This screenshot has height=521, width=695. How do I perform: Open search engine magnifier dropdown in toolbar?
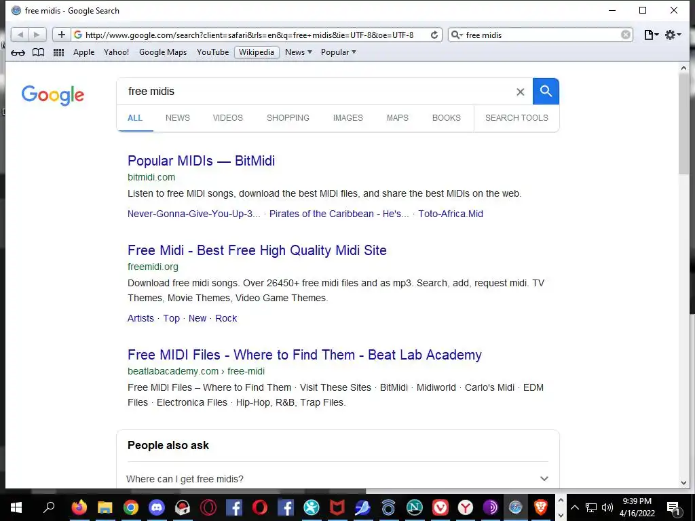pyautogui.click(x=457, y=35)
